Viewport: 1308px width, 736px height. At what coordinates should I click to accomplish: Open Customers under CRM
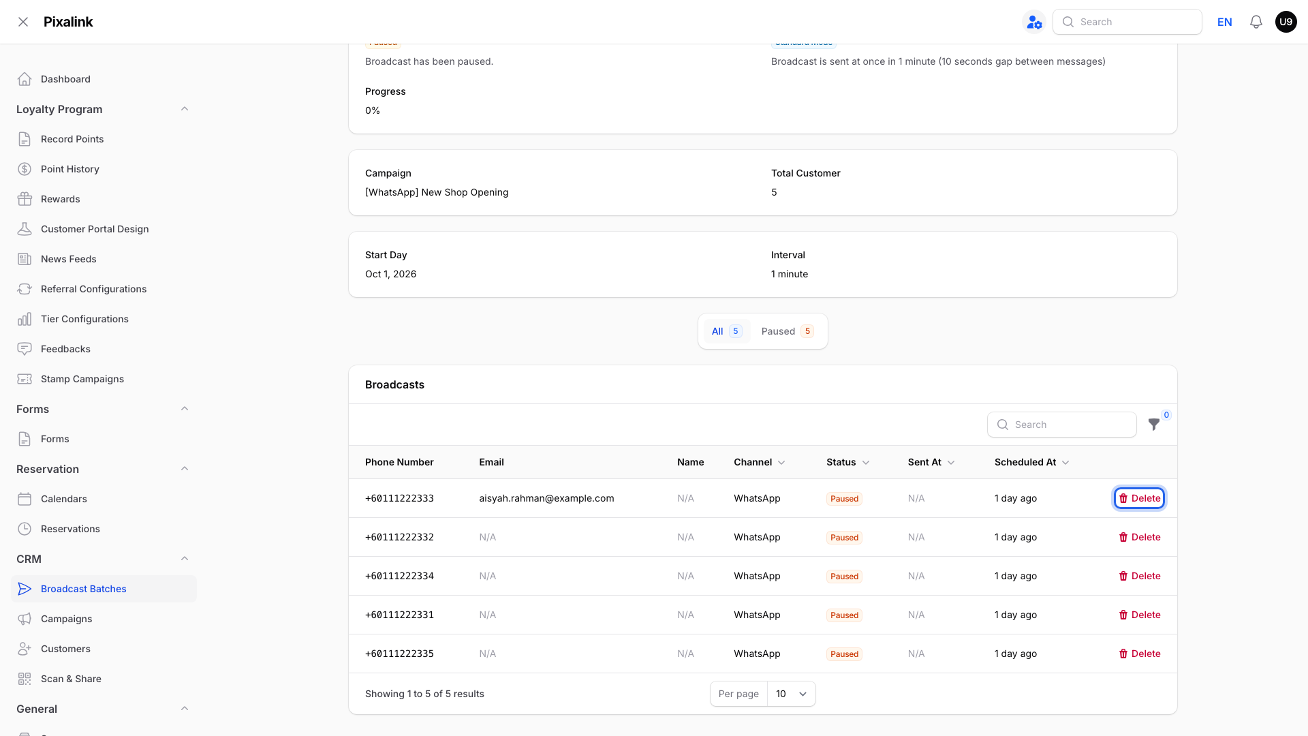[104, 649]
